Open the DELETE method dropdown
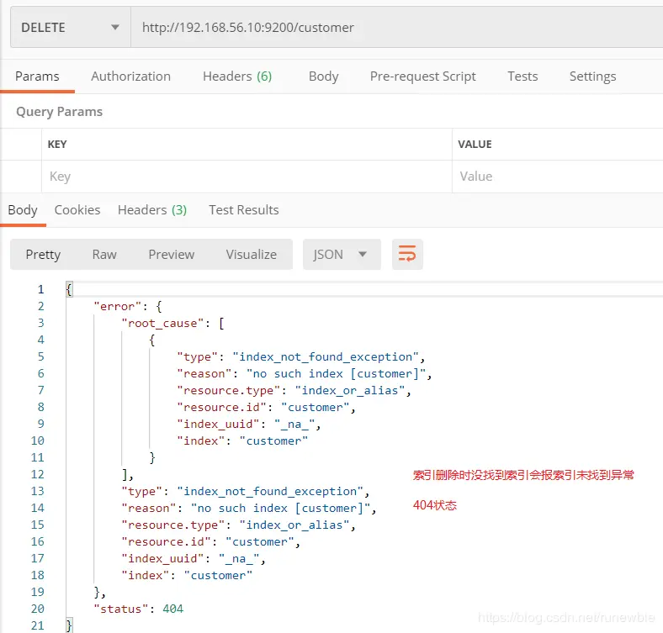Image resolution: width=663 pixels, height=633 pixels. pyautogui.click(x=69, y=28)
